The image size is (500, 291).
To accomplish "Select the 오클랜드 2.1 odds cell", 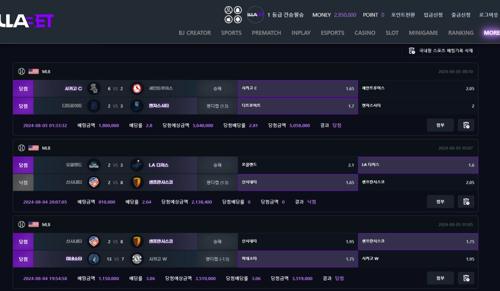I will click(x=298, y=165).
